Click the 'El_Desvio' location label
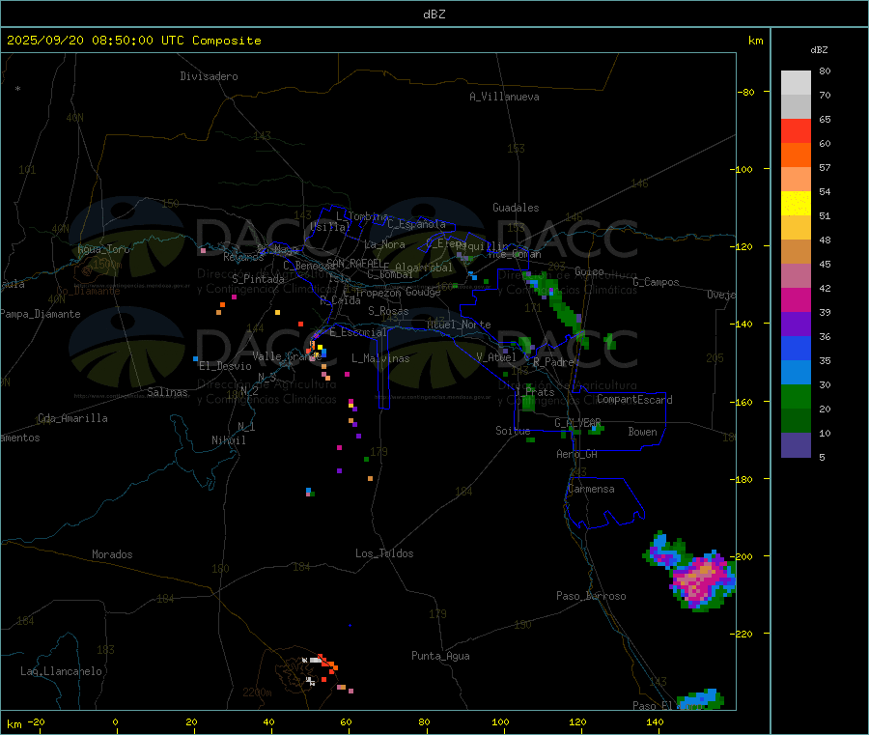The height and width of the screenshot is (735, 869). [225, 366]
